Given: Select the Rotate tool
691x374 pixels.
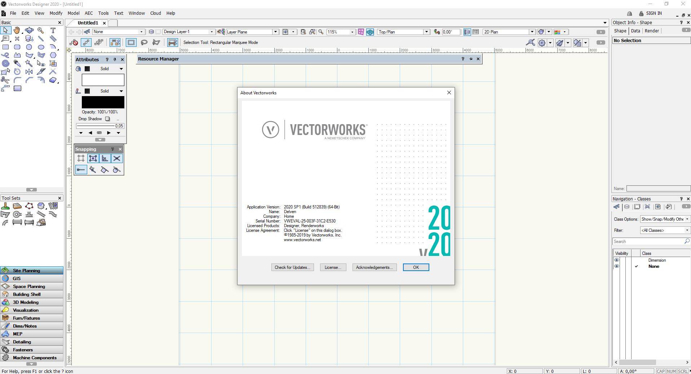Looking at the screenshot, I should (17, 72).
